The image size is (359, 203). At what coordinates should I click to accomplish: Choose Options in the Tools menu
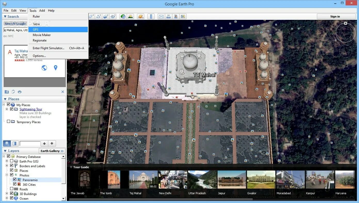coord(58,56)
